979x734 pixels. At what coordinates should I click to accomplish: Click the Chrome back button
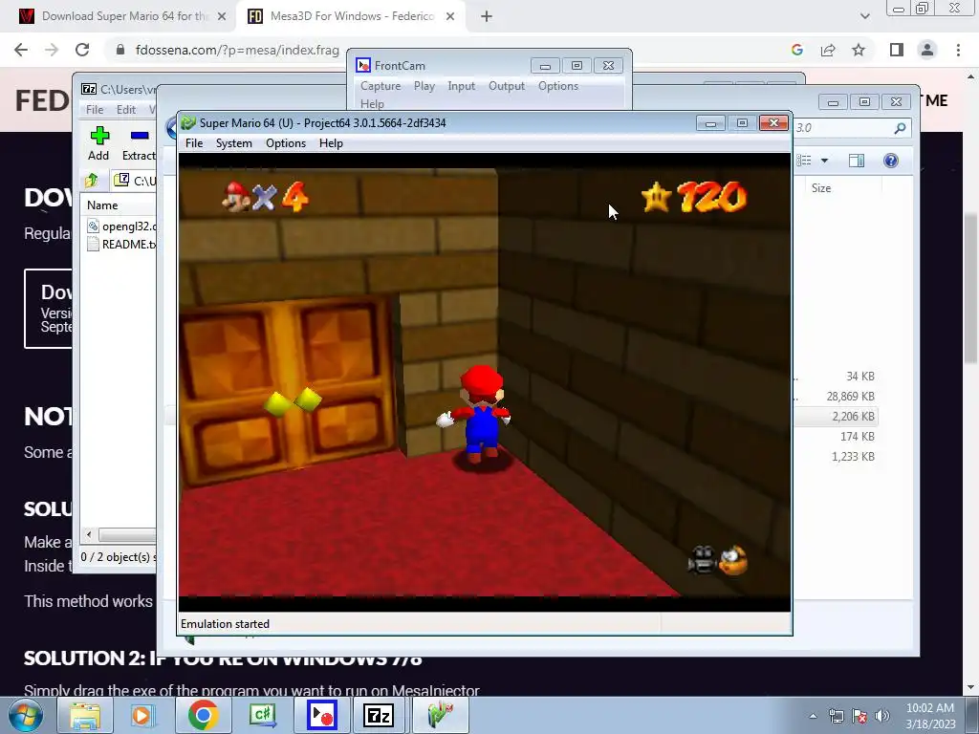21,50
